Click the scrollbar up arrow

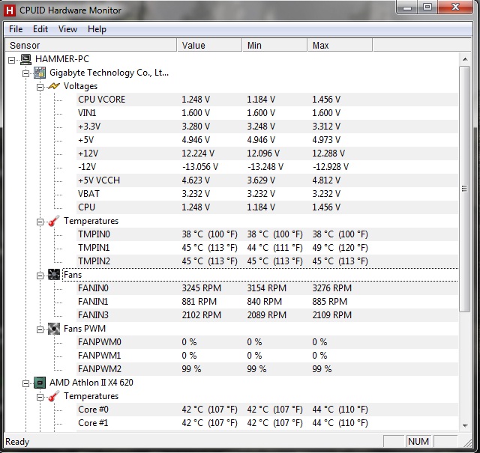465,59
